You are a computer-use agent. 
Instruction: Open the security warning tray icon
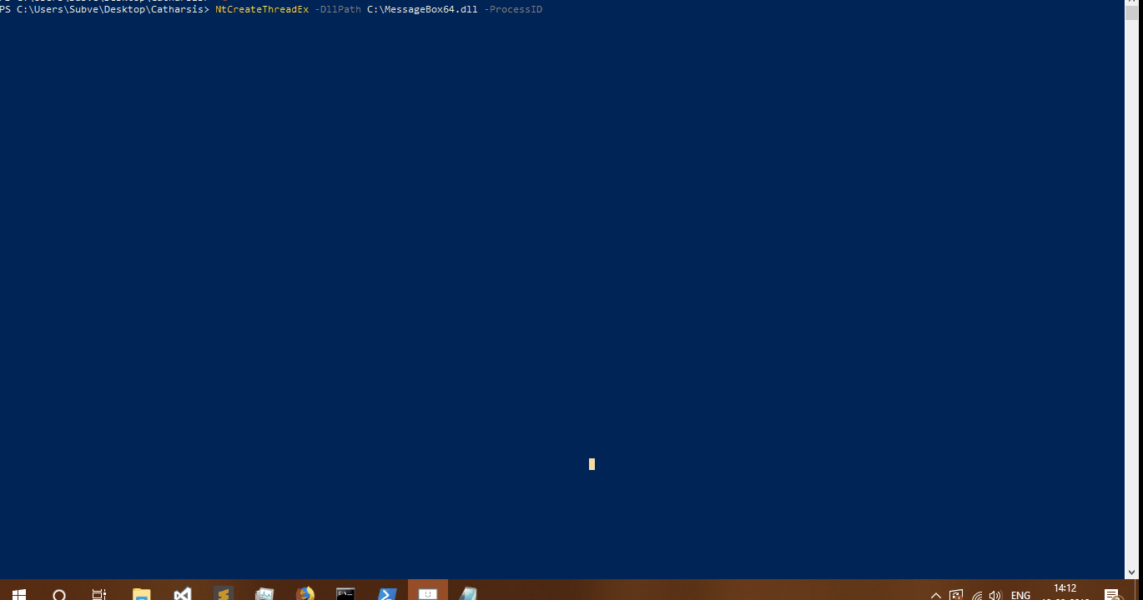click(956, 595)
